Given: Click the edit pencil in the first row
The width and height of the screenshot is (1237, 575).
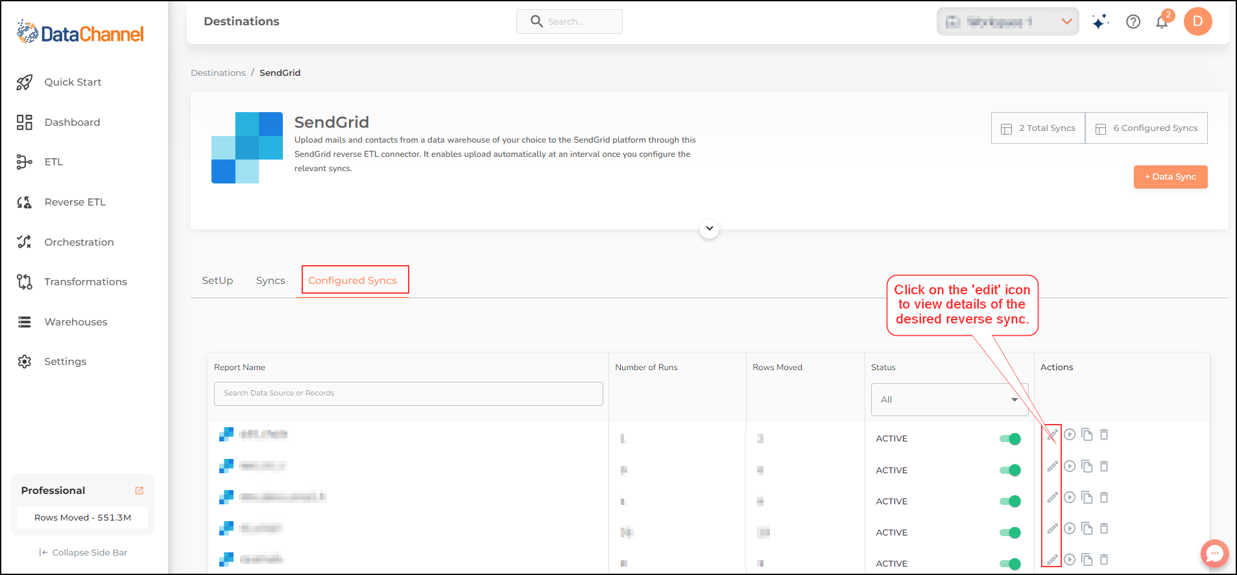Looking at the screenshot, I should 1052,435.
